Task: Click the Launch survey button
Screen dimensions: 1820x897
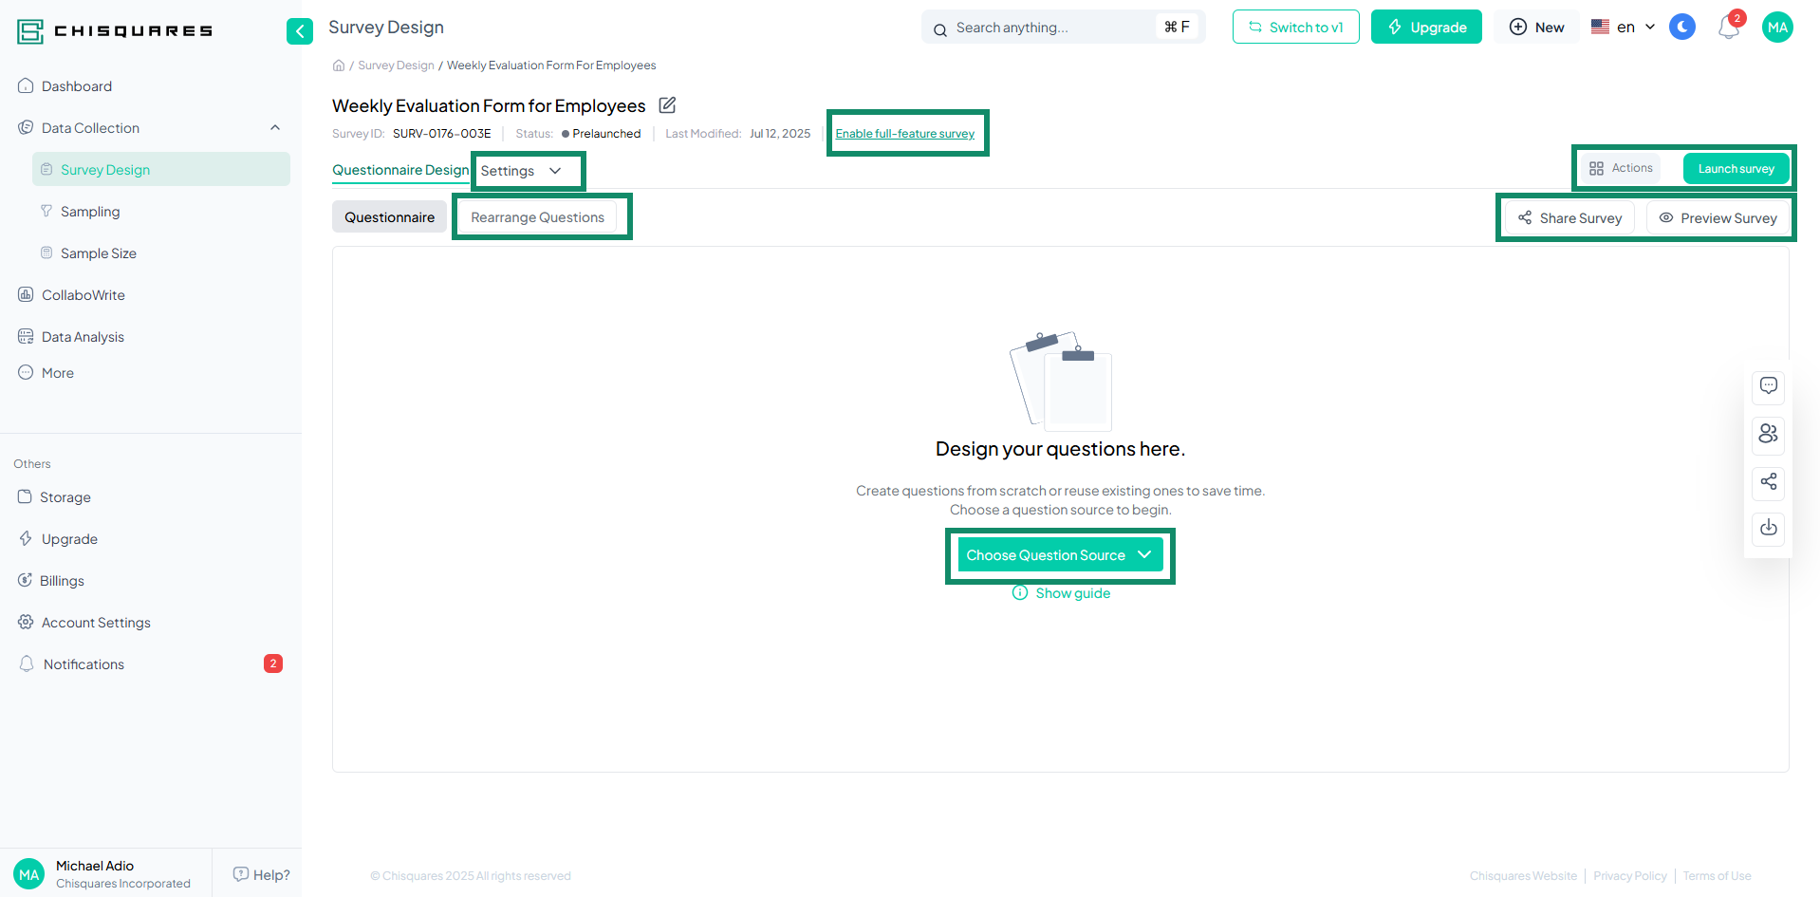Action: point(1736,167)
